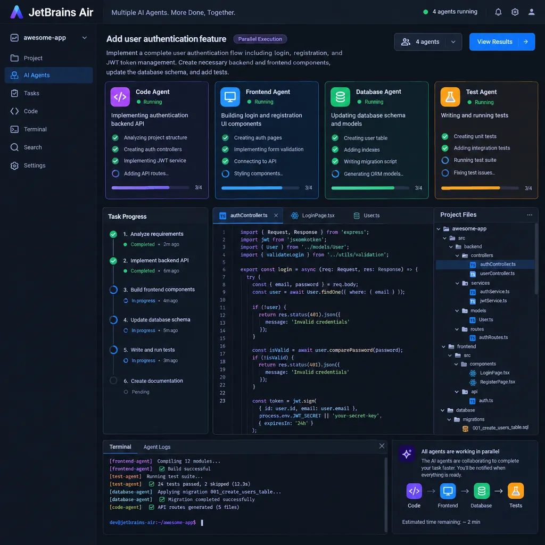Open Code in the sidebar

48,111
